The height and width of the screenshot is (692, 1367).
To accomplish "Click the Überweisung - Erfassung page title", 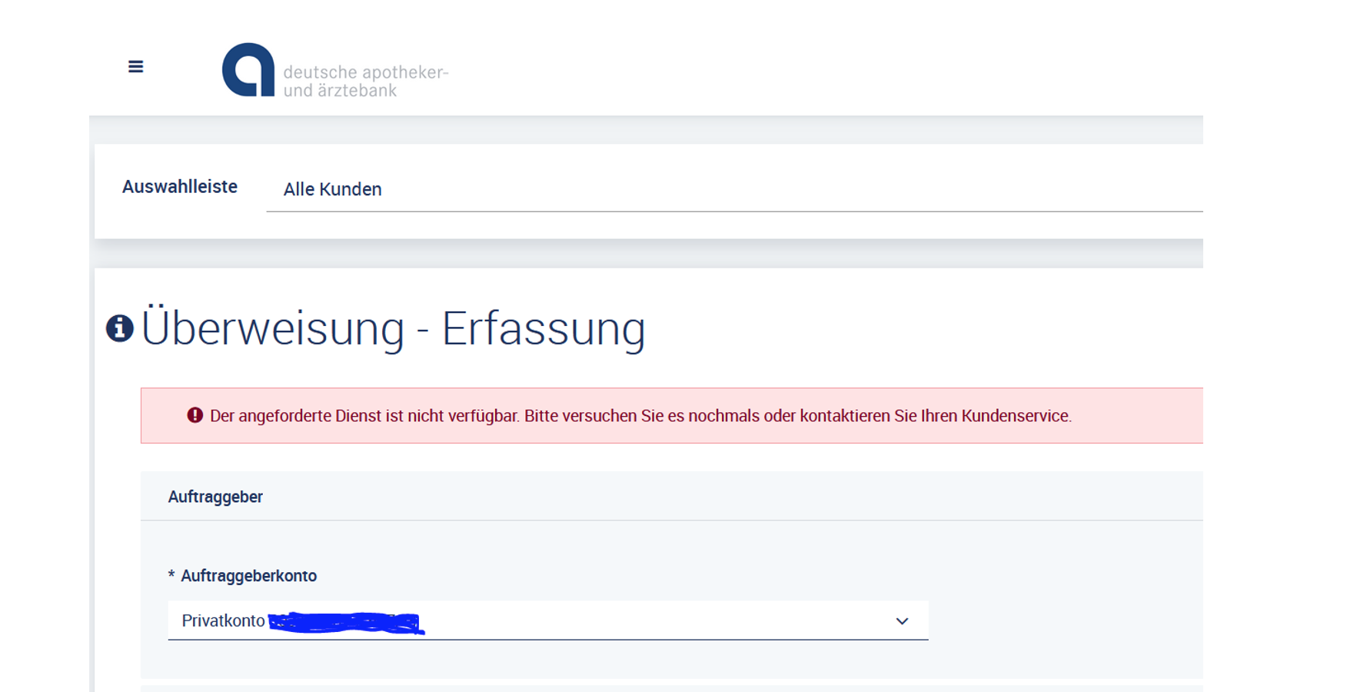I will click(393, 329).
